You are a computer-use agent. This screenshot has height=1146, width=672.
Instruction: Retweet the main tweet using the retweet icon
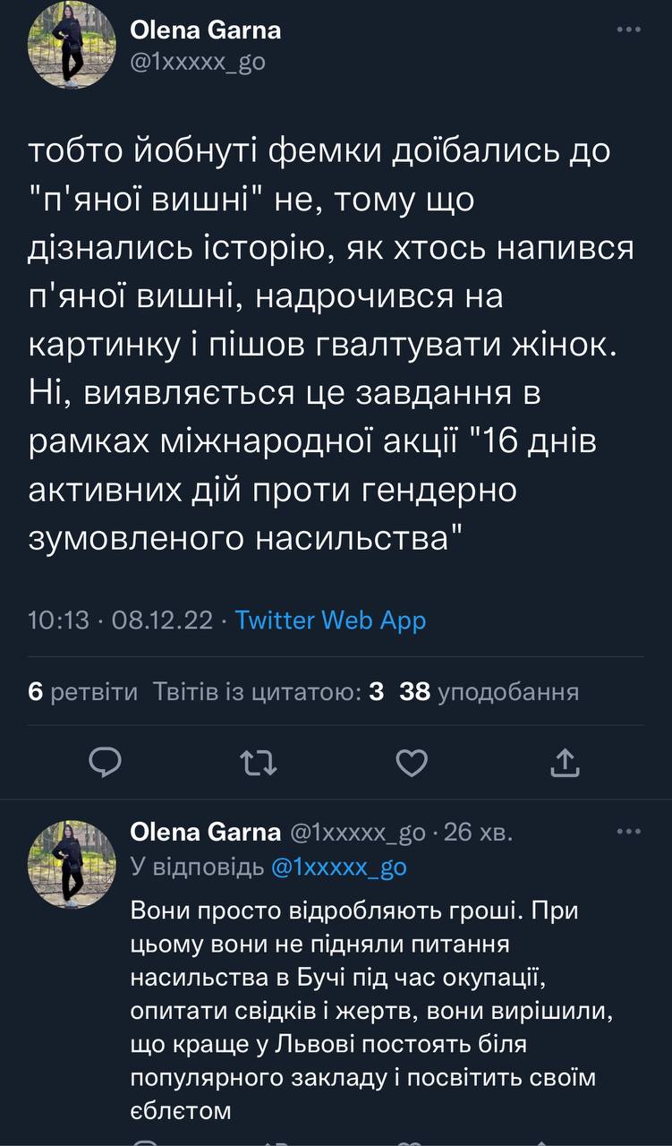pos(259,762)
